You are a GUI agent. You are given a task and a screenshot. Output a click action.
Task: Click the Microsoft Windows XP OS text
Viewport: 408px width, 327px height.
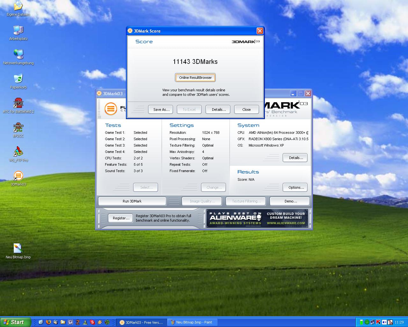(266, 145)
